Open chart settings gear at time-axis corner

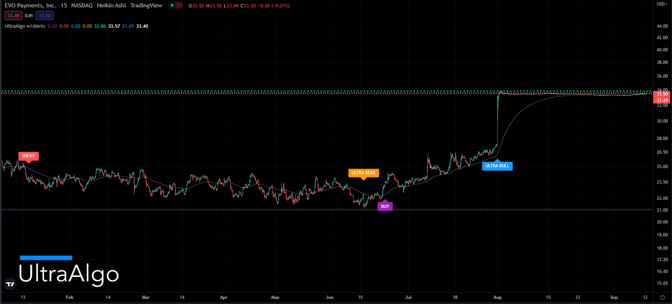[661, 298]
